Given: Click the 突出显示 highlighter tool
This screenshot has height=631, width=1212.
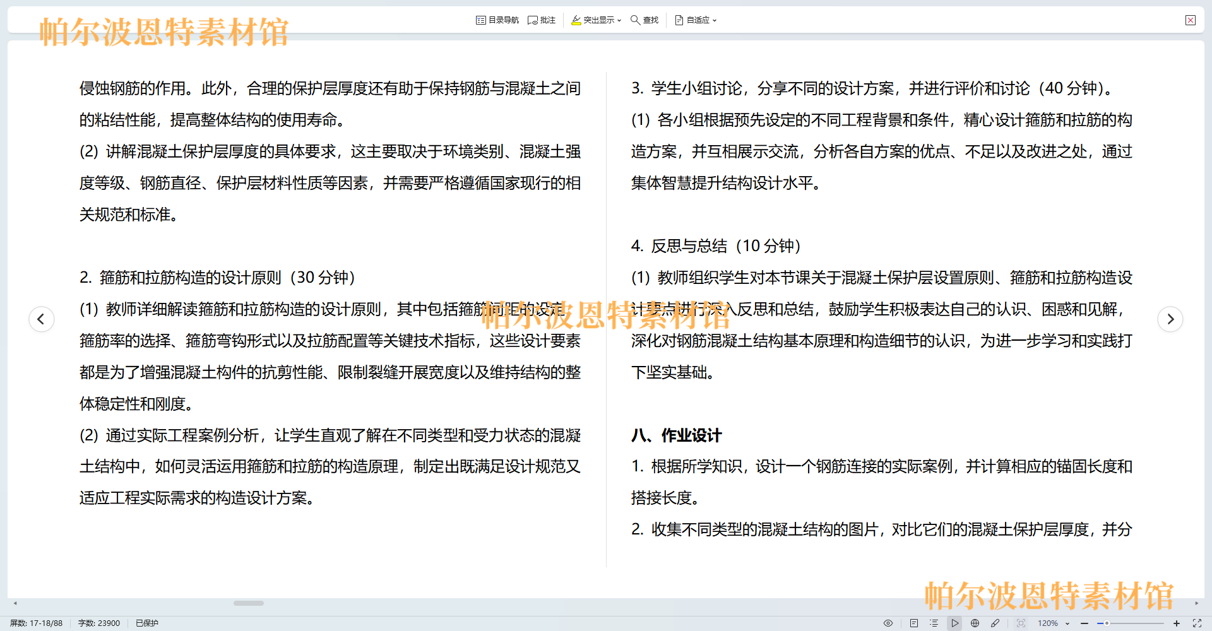Looking at the screenshot, I should (593, 20).
